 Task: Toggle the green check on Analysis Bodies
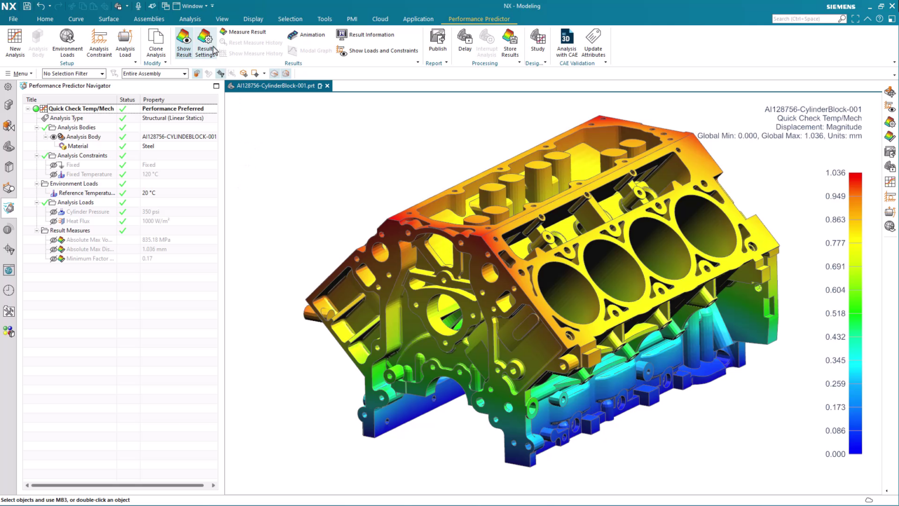tap(44, 128)
